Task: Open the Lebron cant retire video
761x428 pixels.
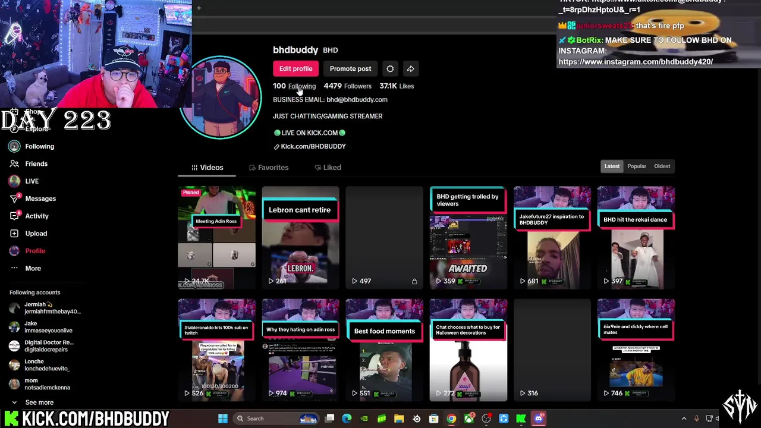Action: pyautogui.click(x=300, y=238)
